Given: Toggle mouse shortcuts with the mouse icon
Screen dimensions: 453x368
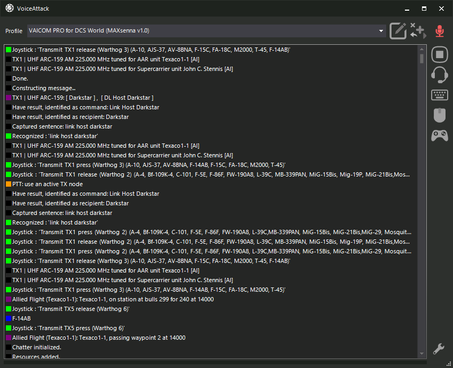Looking at the screenshot, I should click(x=439, y=115).
